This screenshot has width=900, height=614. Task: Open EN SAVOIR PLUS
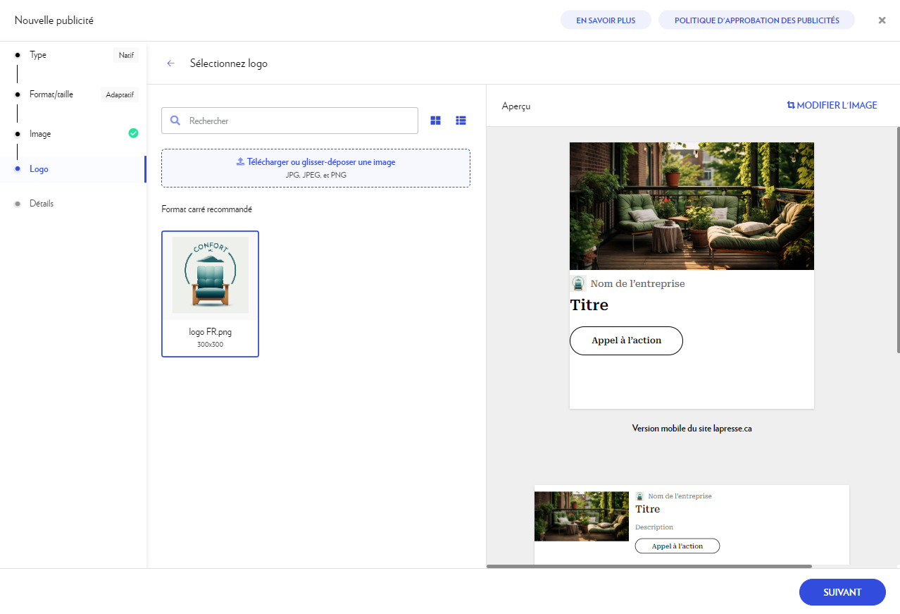(x=606, y=20)
